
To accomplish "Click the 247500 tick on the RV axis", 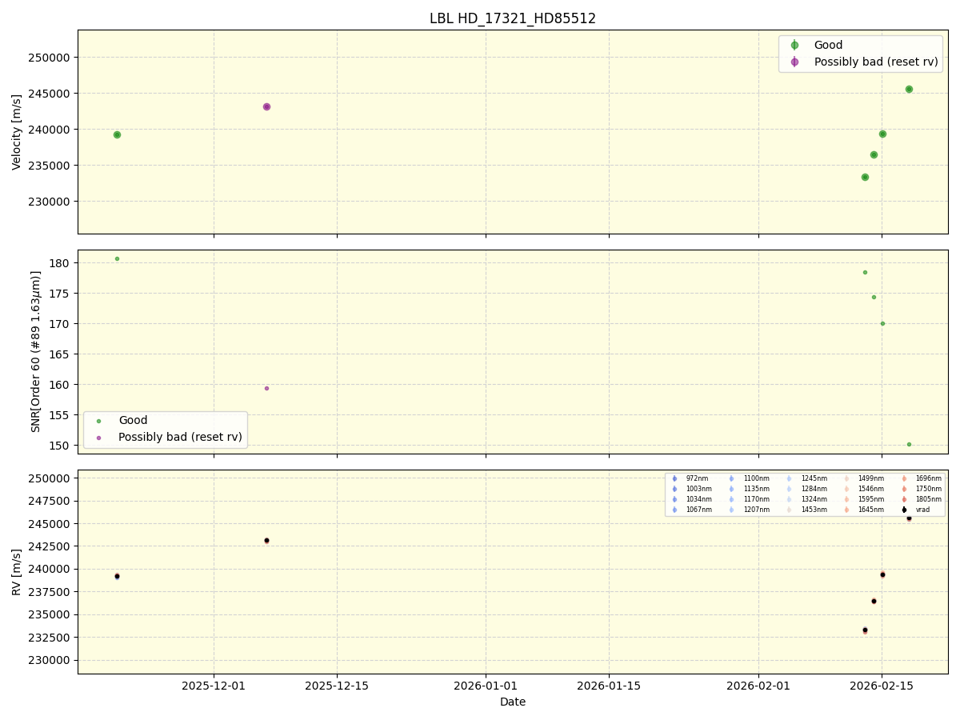I will [x=50, y=502].
